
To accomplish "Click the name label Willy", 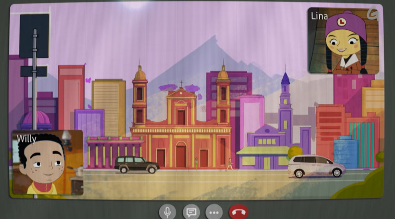I will [26, 139].
